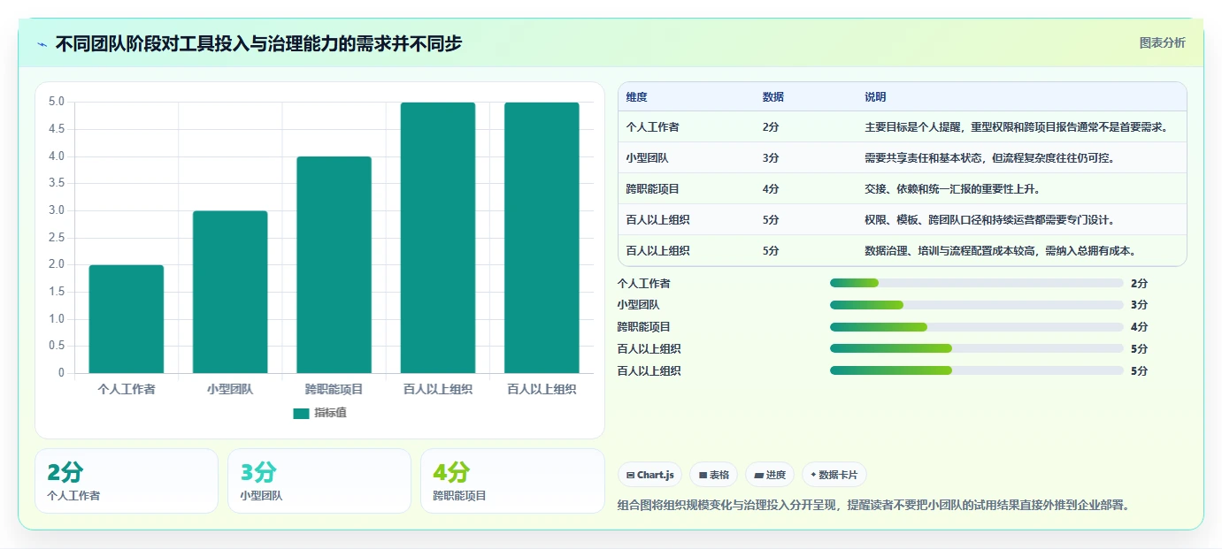Click the lightning icon beside the chart title
Screen dimensions: 1222x549
42,44
